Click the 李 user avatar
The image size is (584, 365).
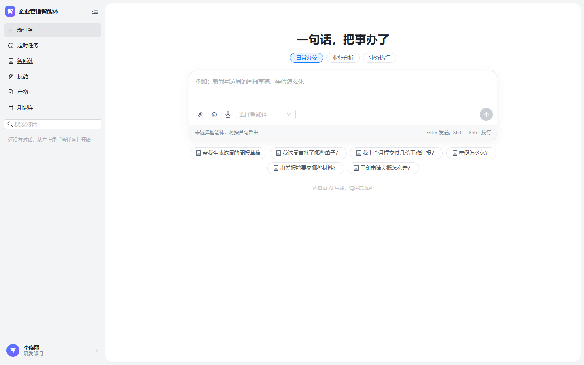[13, 350]
